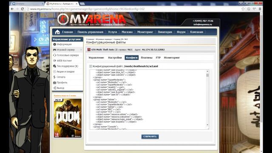Click the browser back arrow

point(12,9)
